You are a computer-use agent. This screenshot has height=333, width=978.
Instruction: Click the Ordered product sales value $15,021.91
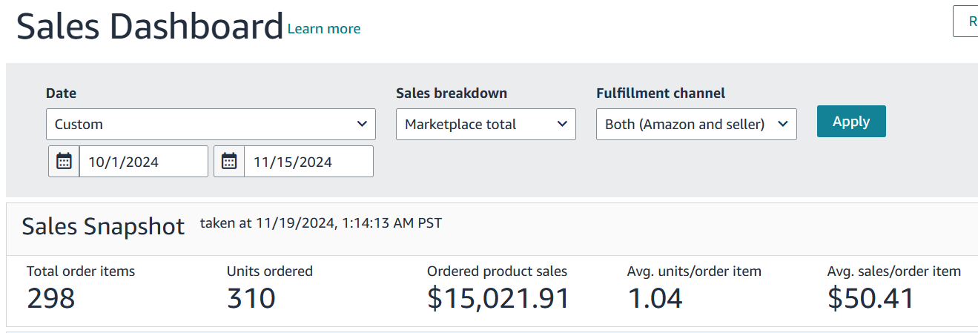coord(498,298)
